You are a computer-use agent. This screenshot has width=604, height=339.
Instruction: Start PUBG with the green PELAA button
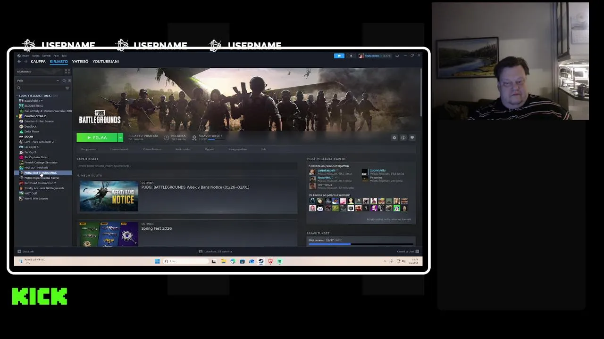coord(97,137)
